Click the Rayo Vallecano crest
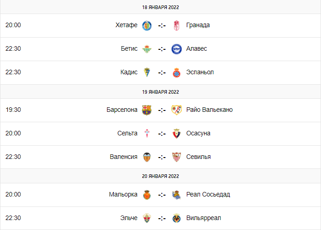 [x=176, y=110]
